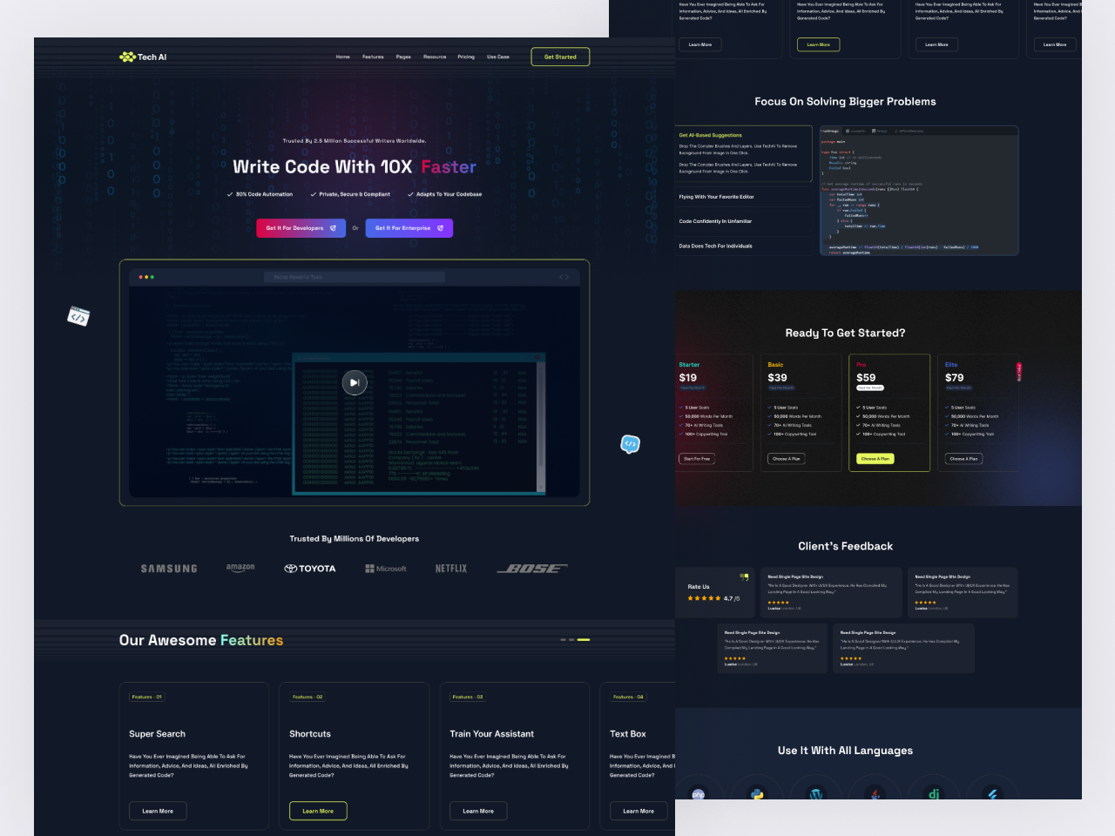Click Start For Free in Starter plan
Image resolution: width=1115 pixels, height=836 pixels.
pos(697,458)
